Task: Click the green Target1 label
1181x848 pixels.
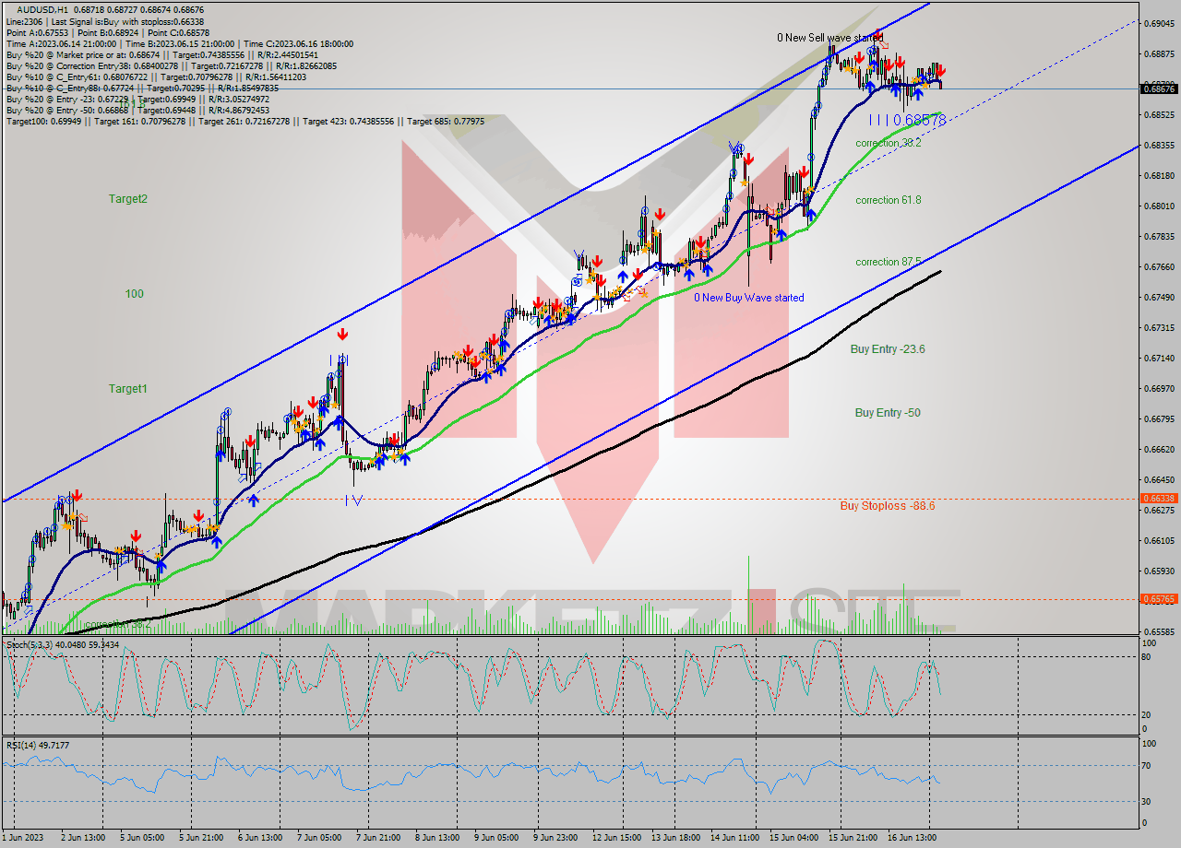Action: [x=127, y=389]
